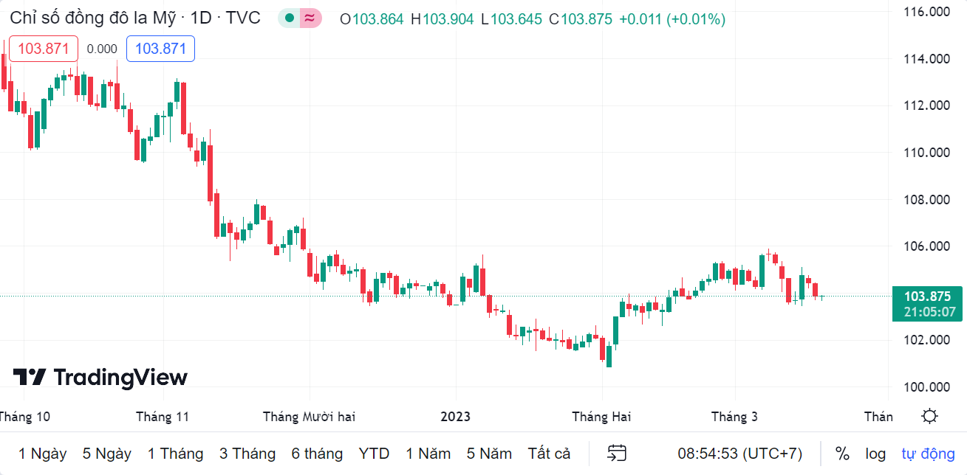Switch to the '3 Tháng' range
967x475 pixels.
point(247,453)
